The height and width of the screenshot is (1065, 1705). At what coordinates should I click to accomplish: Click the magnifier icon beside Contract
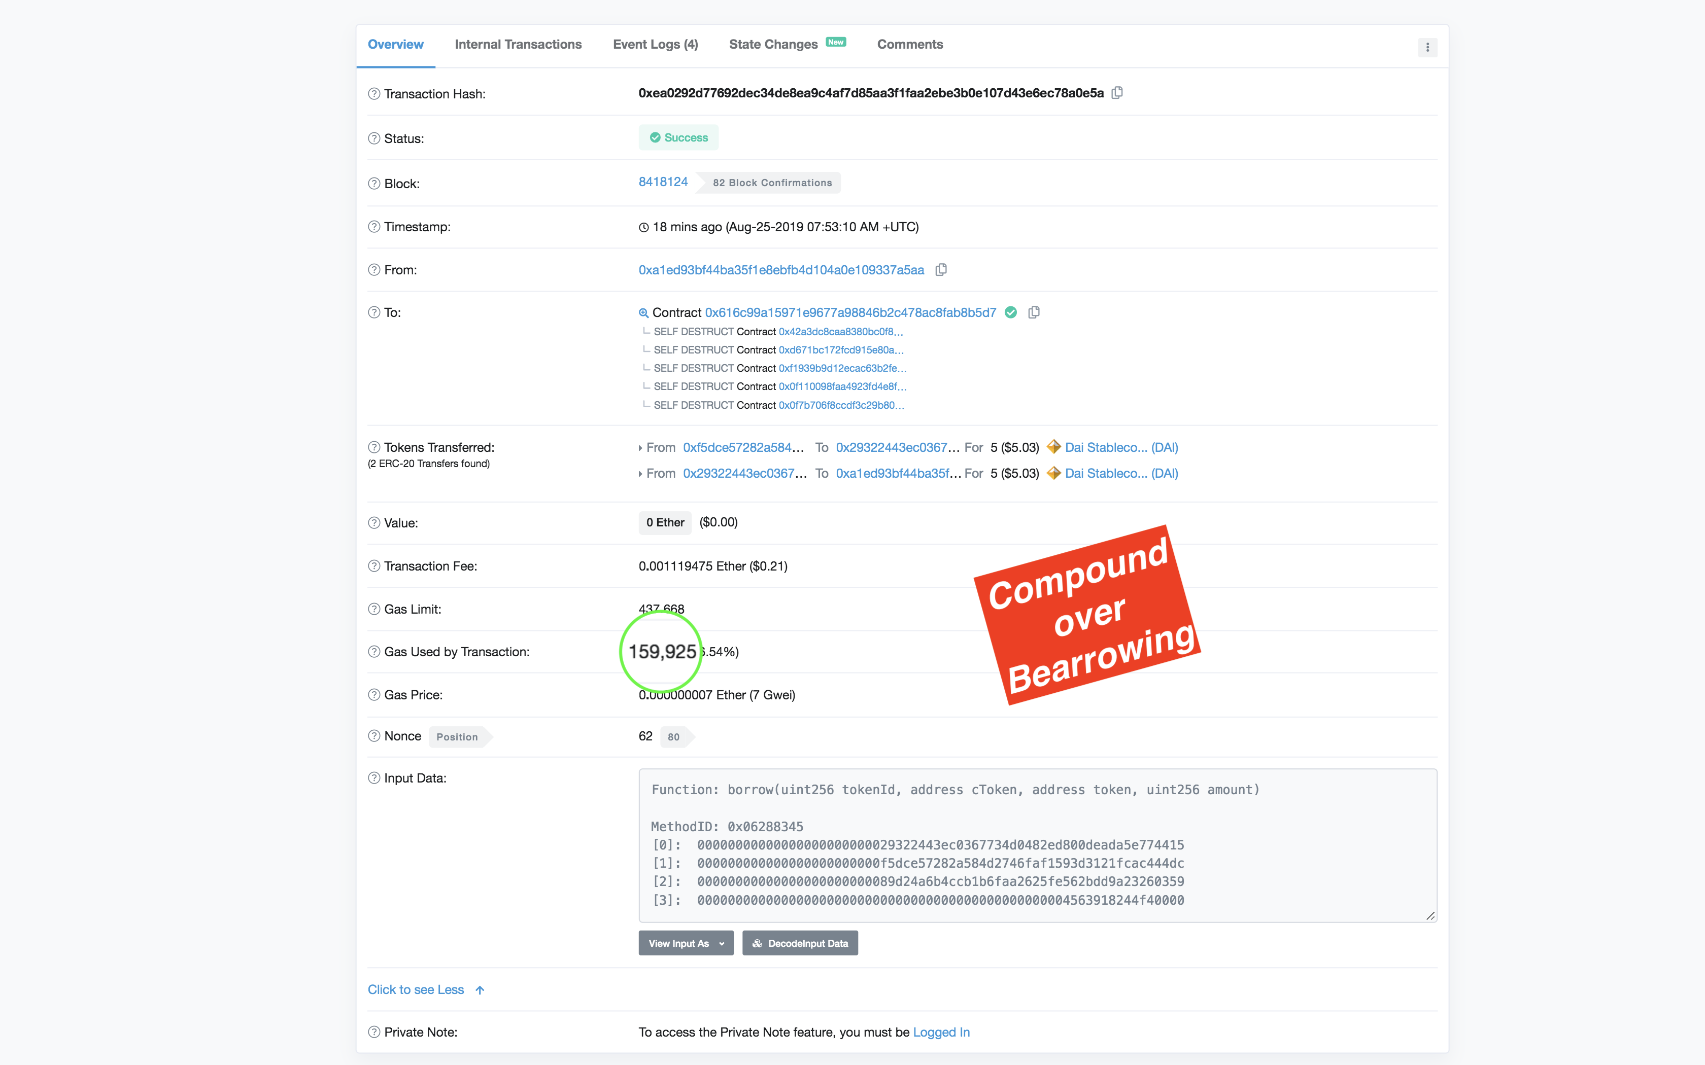[643, 313]
